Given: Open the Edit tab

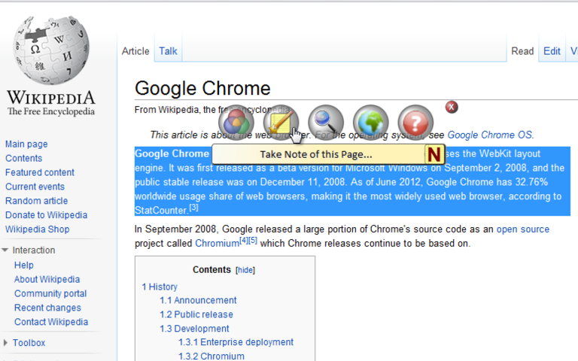Looking at the screenshot, I should point(552,51).
